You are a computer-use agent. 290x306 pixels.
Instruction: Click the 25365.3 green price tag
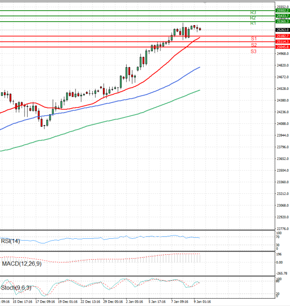pos(282,21)
